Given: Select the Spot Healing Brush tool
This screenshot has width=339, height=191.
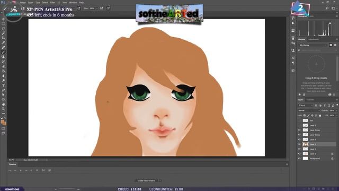Looking at the screenshot, I should pos(3,47).
